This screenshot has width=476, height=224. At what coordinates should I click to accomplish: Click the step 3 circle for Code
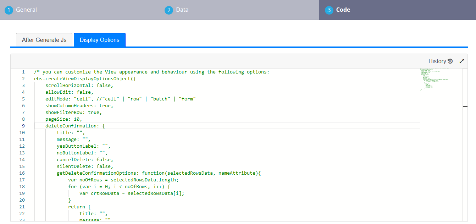pos(329,10)
